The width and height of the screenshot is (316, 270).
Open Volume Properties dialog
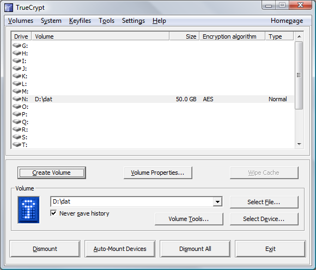tap(158, 173)
